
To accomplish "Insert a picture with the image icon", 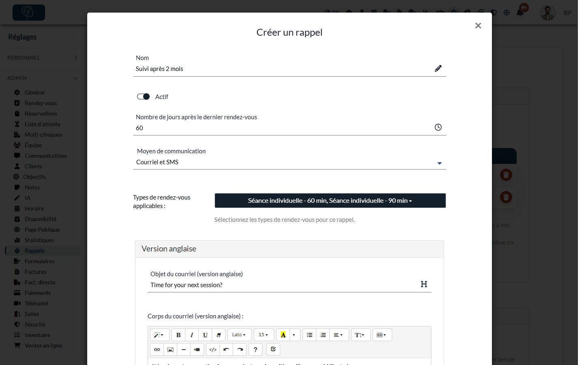I will [170, 350].
